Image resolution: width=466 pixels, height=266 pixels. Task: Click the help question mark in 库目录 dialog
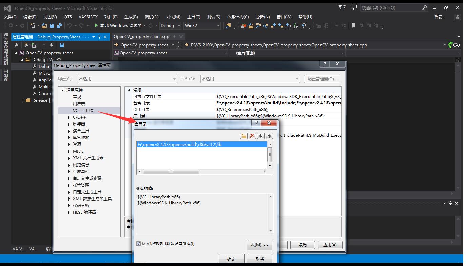tap(256, 123)
